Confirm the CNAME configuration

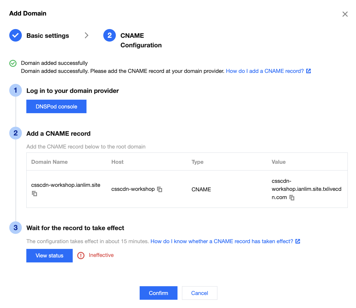coord(158,293)
